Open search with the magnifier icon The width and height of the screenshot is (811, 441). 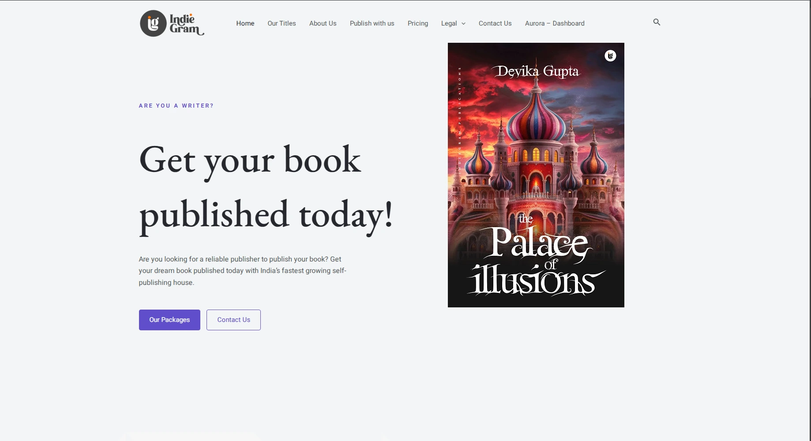tap(657, 22)
